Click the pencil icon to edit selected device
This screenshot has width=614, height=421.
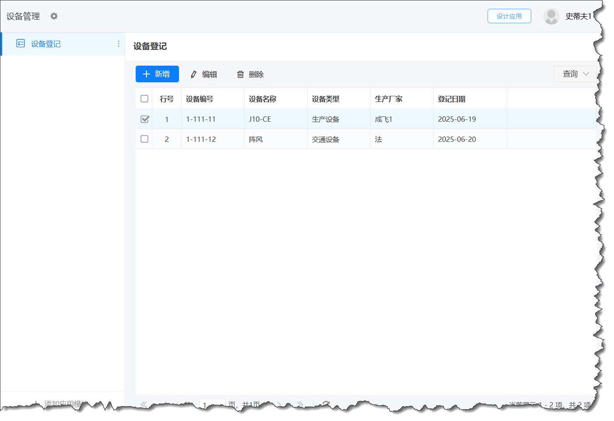click(193, 74)
